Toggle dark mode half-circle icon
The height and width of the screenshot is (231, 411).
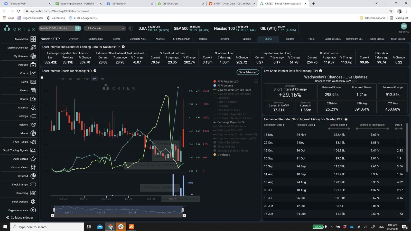point(131,28)
